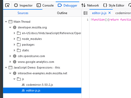Open the Inspector panel

pos(23,5)
